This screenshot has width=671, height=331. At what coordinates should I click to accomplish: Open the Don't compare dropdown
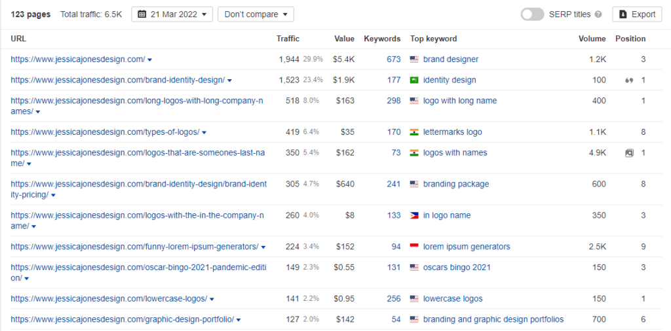[256, 14]
